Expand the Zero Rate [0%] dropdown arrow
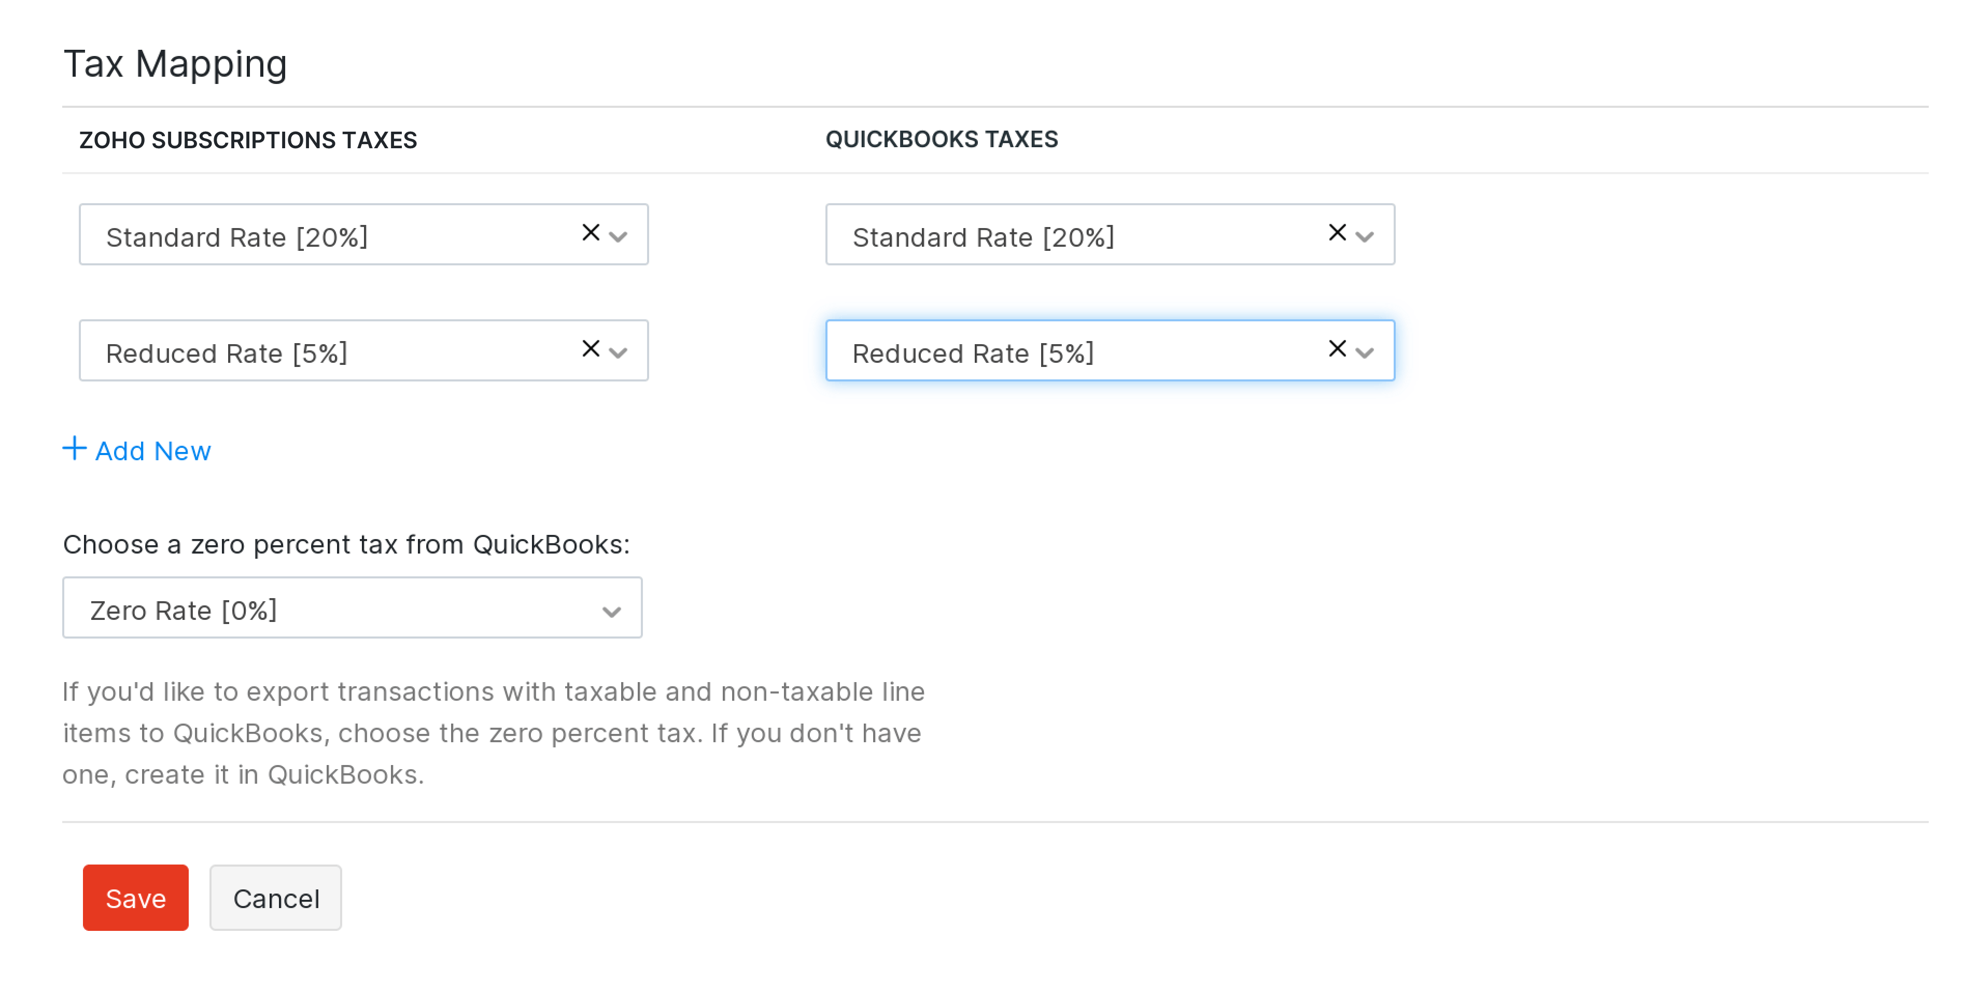The image size is (1964, 991). pos(611,612)
